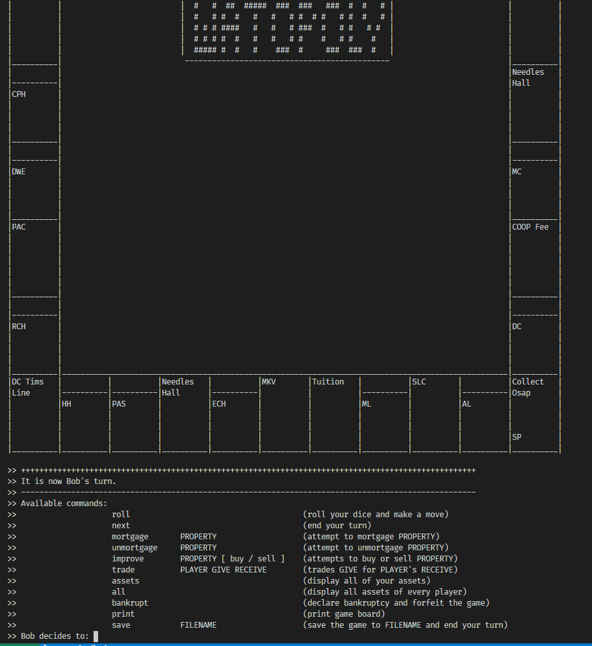Click the DWE board square label

[18, 172]
